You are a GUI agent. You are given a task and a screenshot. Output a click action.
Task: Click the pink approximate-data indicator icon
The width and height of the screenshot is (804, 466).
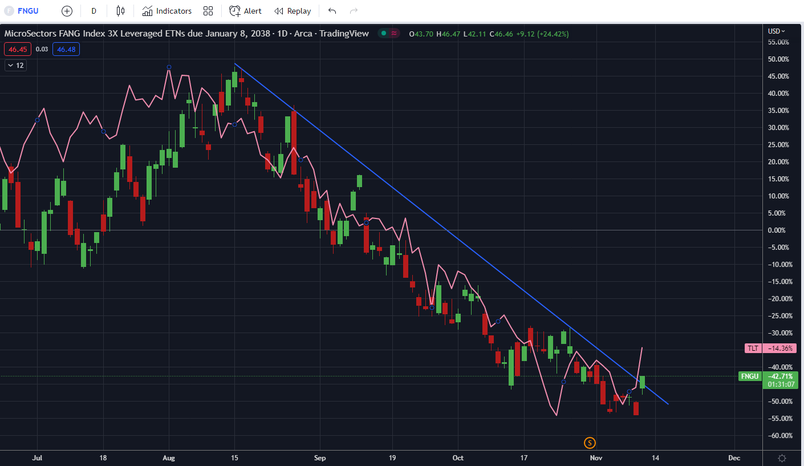click(394, 34)
